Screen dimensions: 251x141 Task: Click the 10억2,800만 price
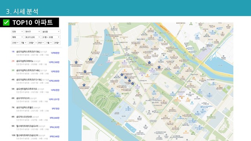(54, 81)
